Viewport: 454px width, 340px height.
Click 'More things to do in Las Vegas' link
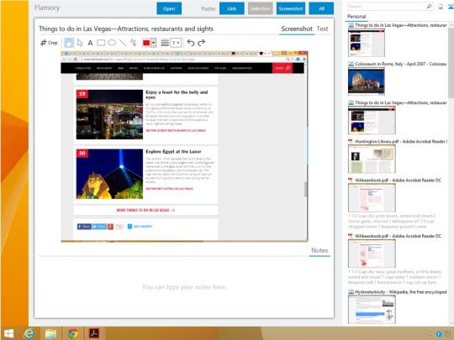(x=145, y=210)
